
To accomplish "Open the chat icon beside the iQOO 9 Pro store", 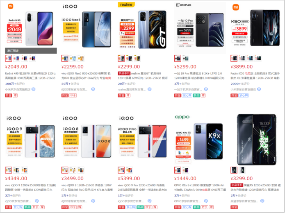I will [149, 201].
